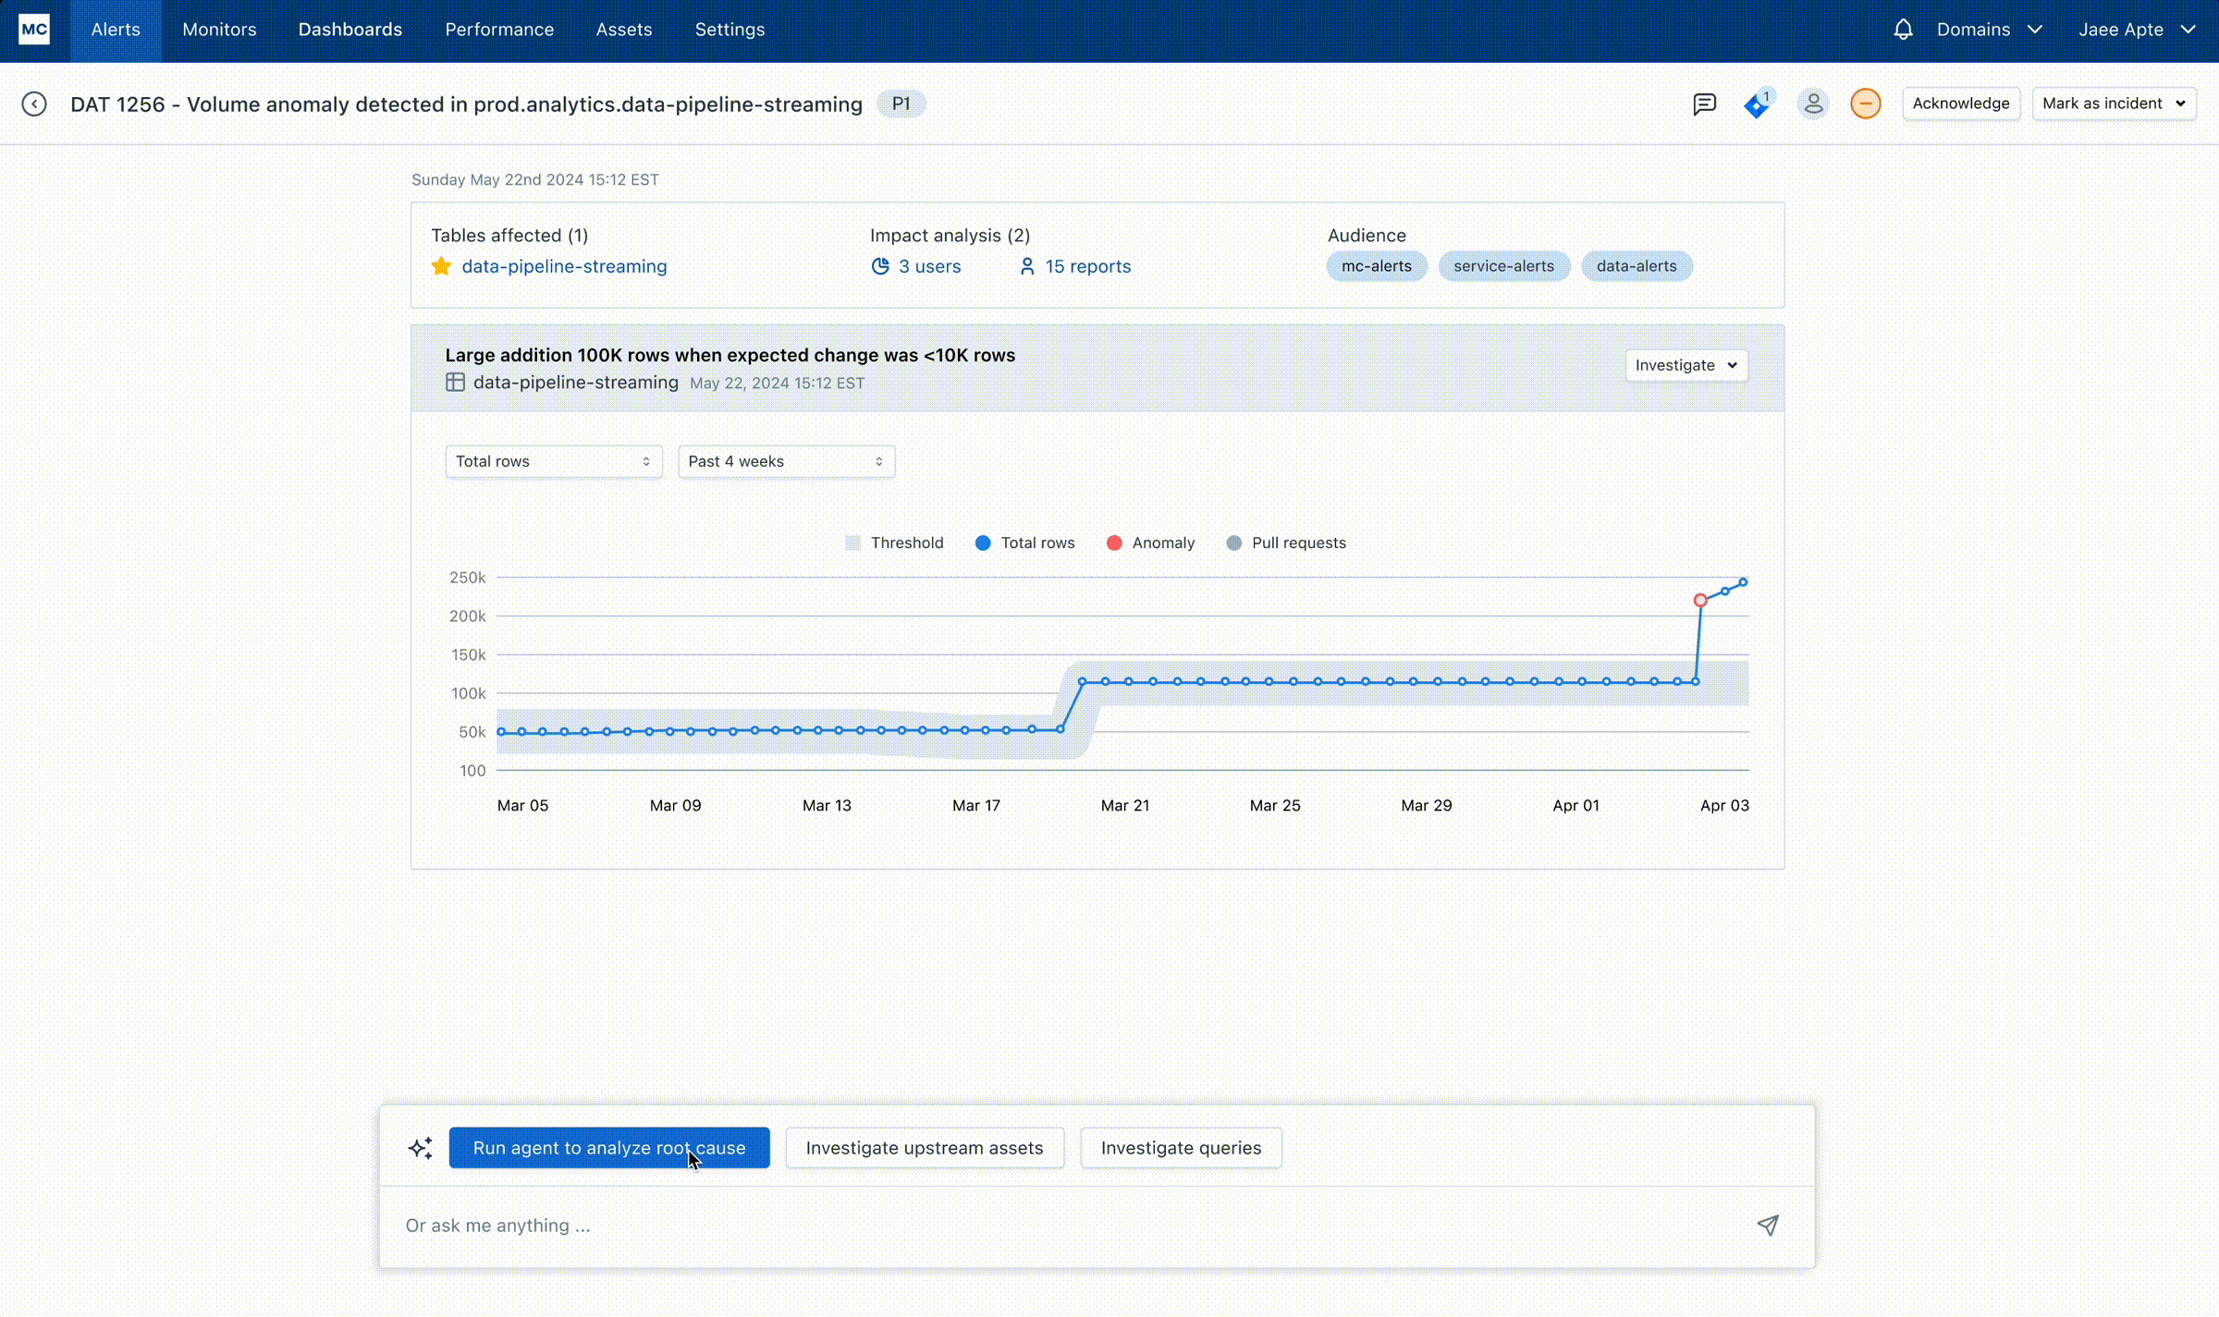Click Investigate queries button
2219x1317 pixels.
[1181, 1148]
